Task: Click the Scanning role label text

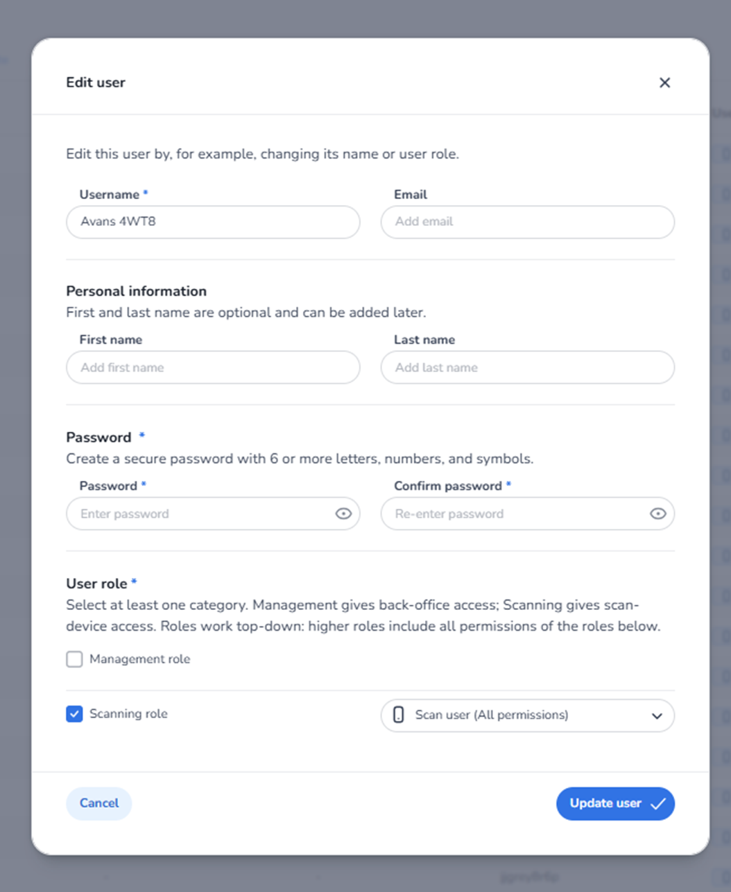Action: (x=128, y=714)
